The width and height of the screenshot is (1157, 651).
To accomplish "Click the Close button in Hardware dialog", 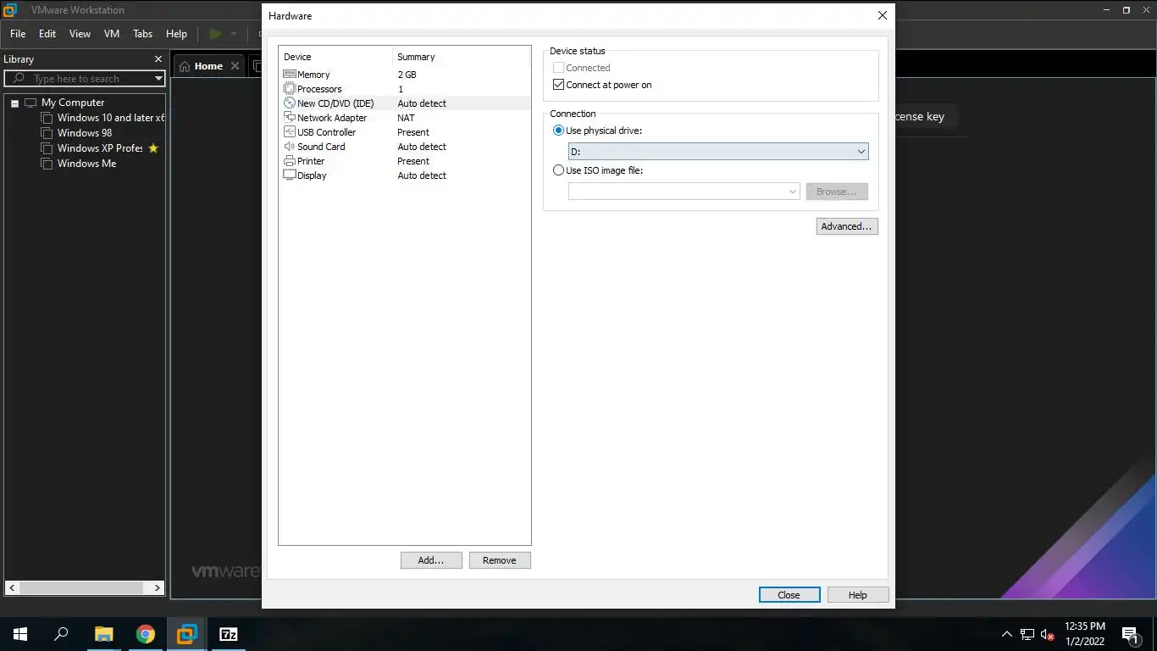I will click(x=789, y=595).
